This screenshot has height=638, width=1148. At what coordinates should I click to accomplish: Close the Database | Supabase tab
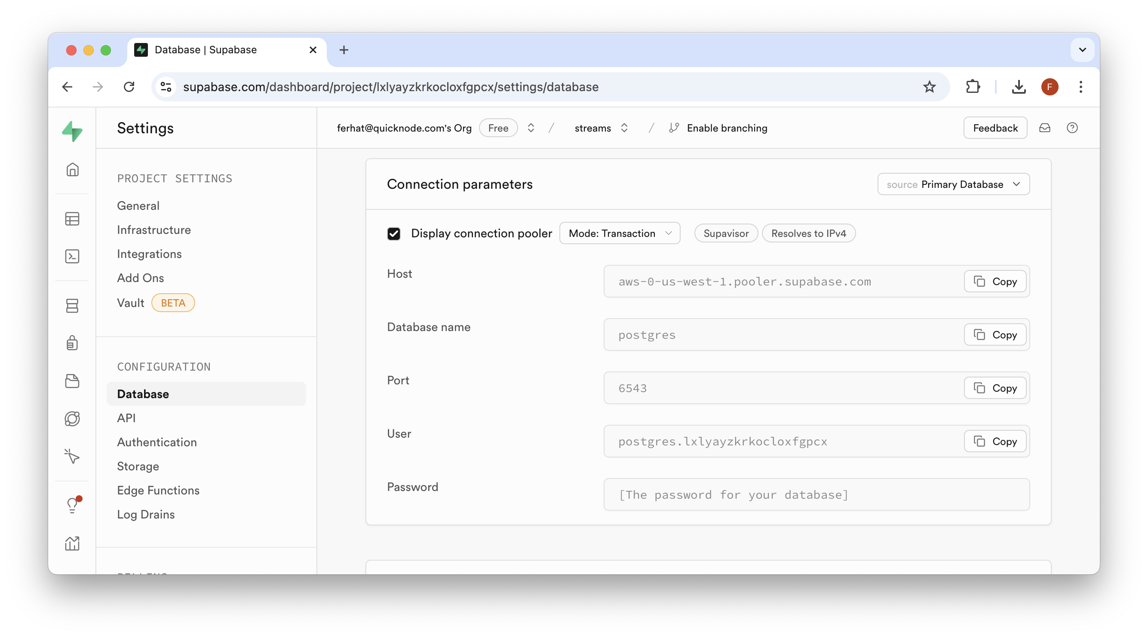pos(313,50)
